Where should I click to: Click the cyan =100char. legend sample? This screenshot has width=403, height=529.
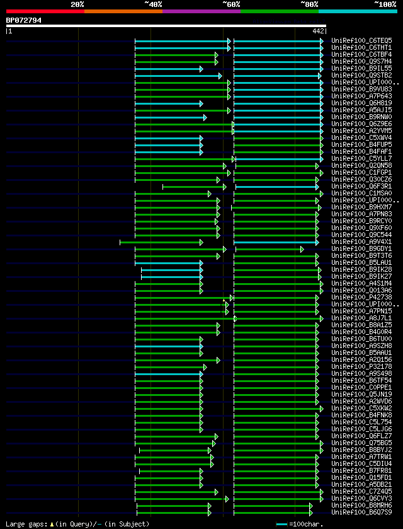[x=281, y=525]
